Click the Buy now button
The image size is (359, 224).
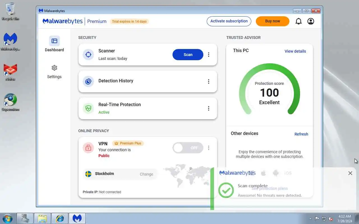point(272,21)
